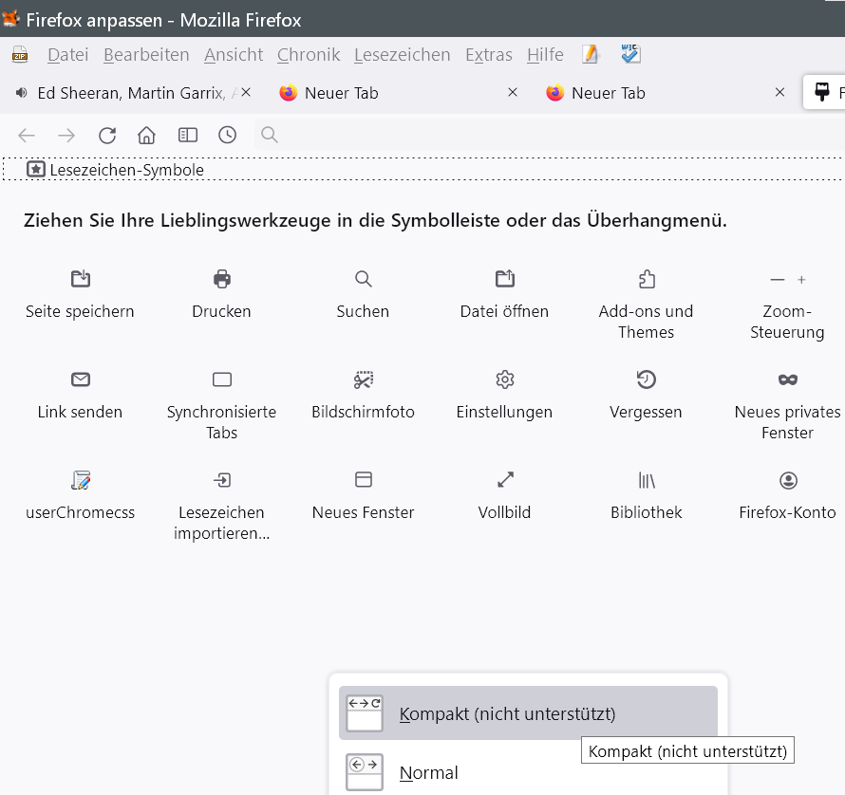
Task: Click the Einstellungen gear icon
Action: (x=504, y=379)
